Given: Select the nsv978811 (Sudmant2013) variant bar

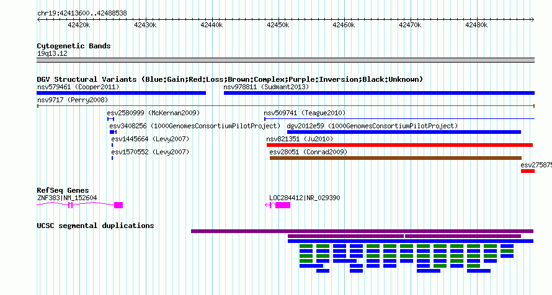Looking at the screenshot, I should click(x=379, y=93).
